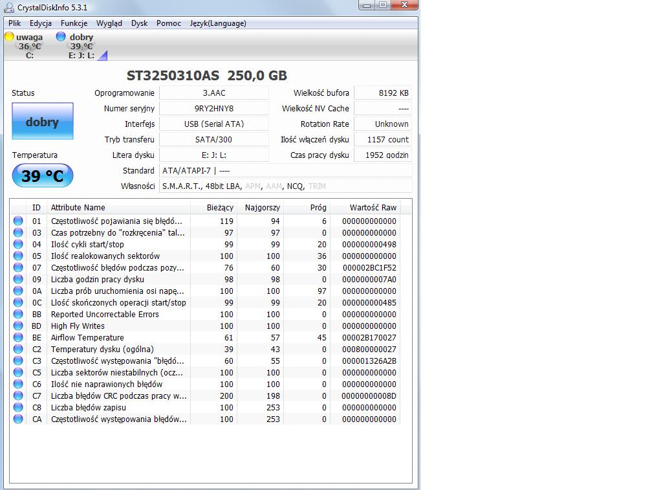Click the status icon for attribute C3

pos(18,361)
